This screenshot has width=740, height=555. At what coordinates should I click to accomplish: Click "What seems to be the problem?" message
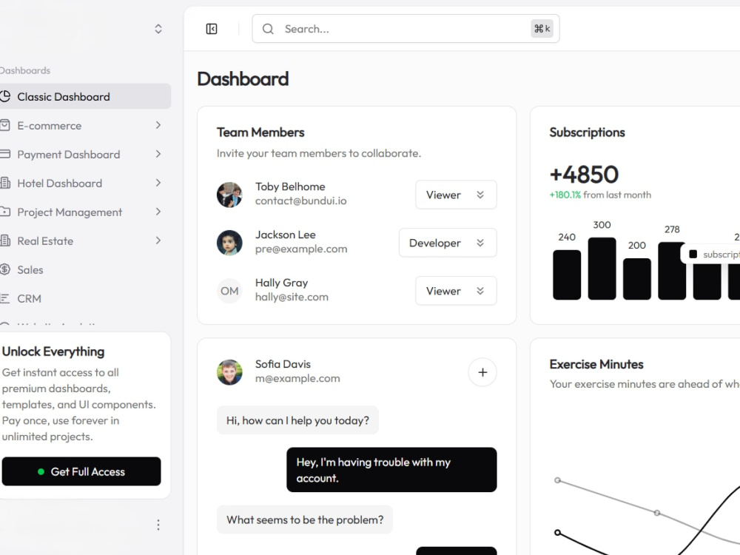(x=305, y=519)
